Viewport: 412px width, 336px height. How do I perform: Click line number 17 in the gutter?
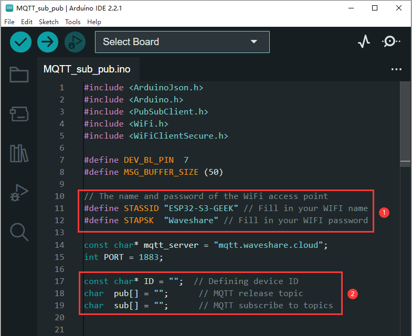click(59, 281)
